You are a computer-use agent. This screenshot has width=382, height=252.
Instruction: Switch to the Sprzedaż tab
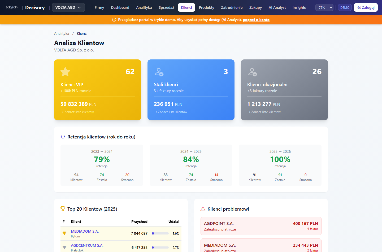166,7
